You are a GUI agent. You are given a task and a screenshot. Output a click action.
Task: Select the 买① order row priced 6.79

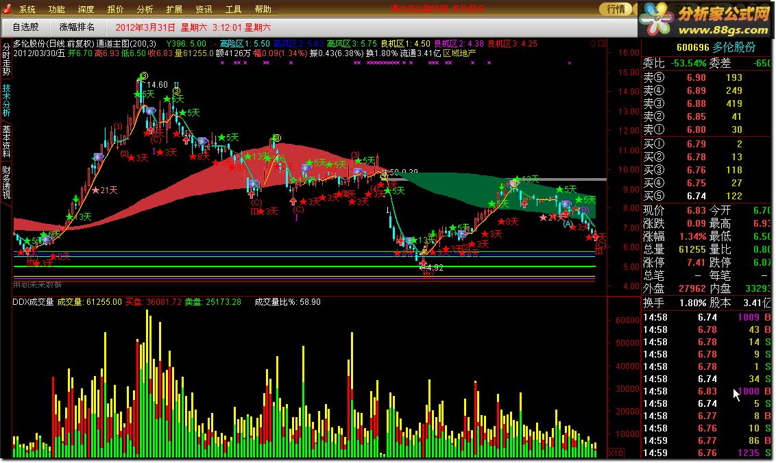(707, 144)
